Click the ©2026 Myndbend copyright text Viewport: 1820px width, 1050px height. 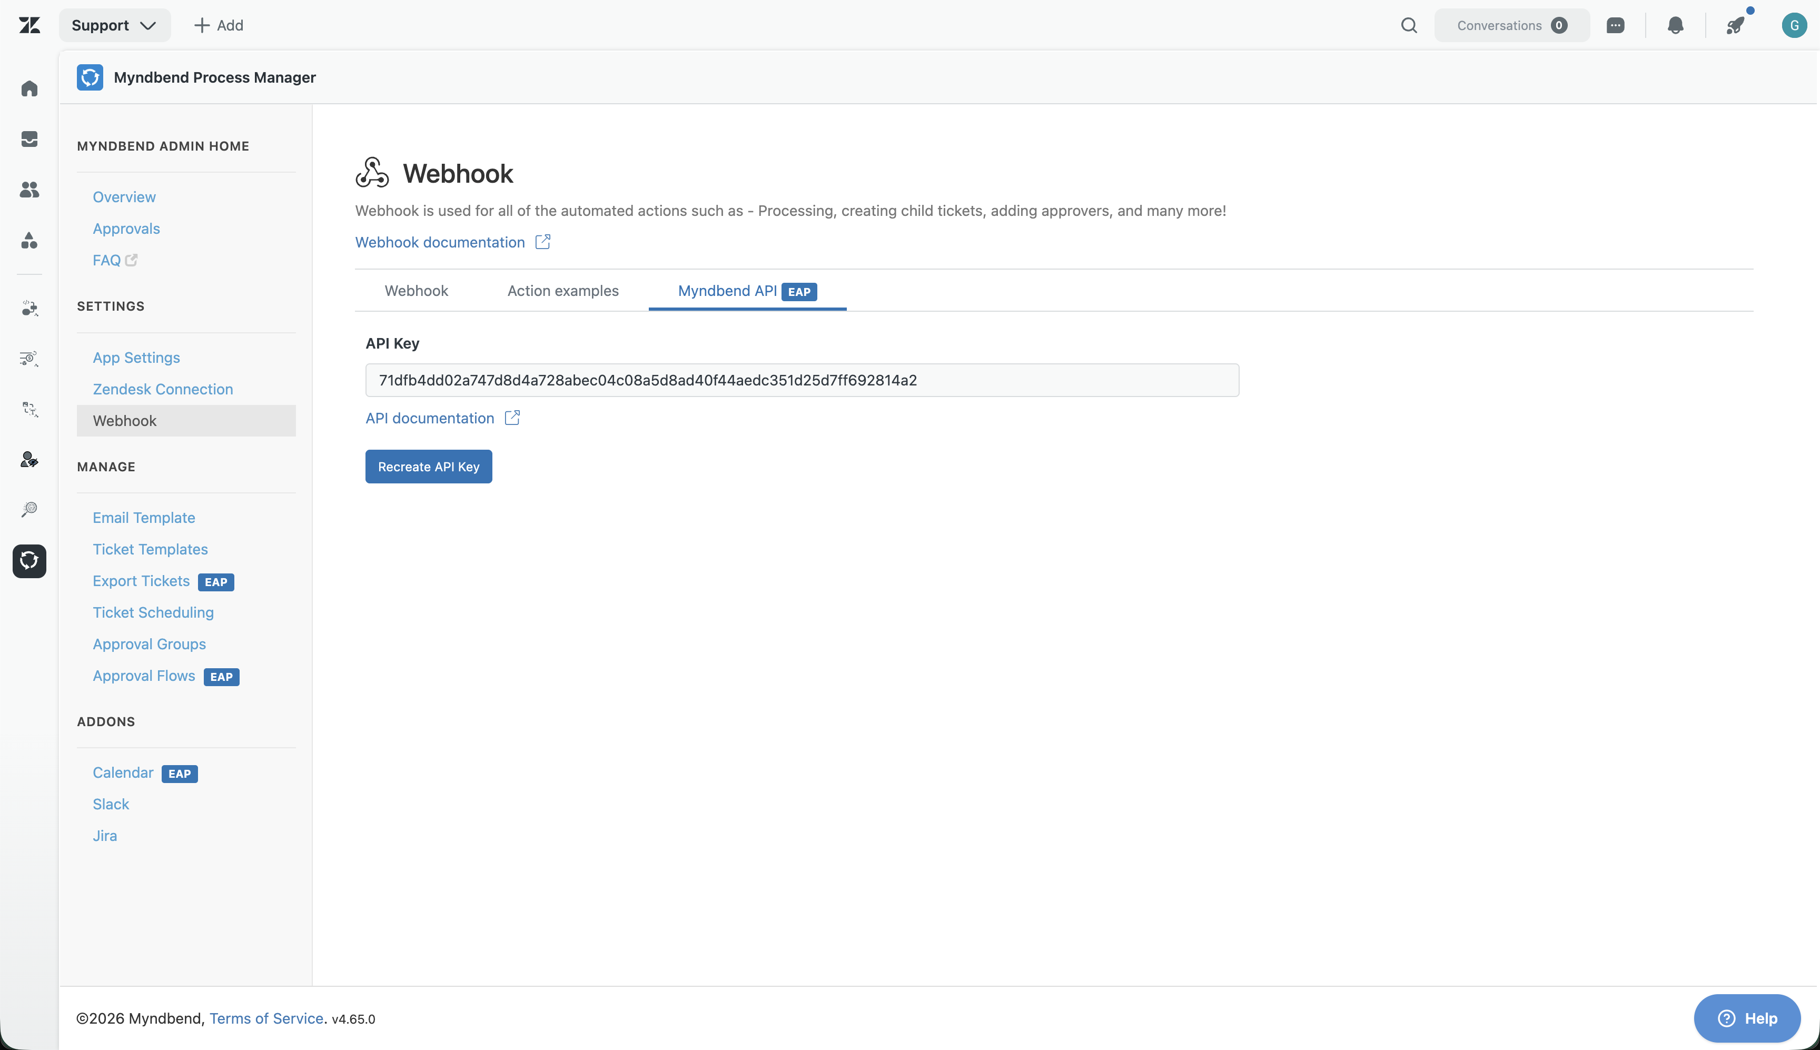tap(141, 1018)
